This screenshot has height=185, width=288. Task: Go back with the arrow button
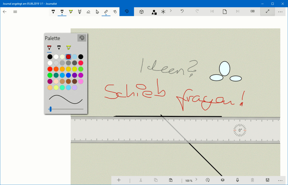[4, 12]
